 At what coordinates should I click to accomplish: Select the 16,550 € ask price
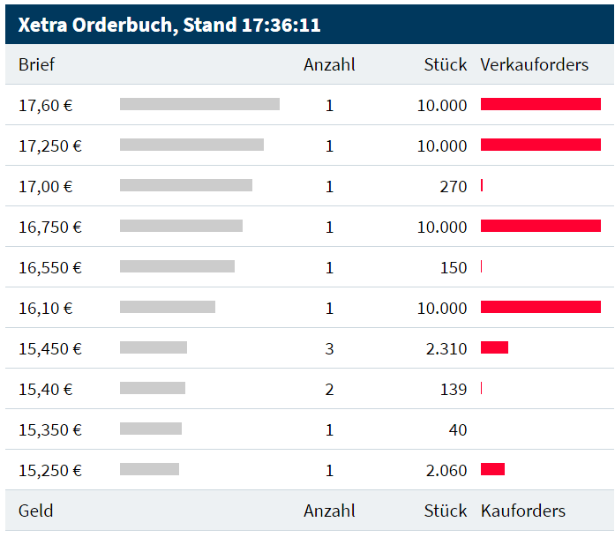click(50, 267)
